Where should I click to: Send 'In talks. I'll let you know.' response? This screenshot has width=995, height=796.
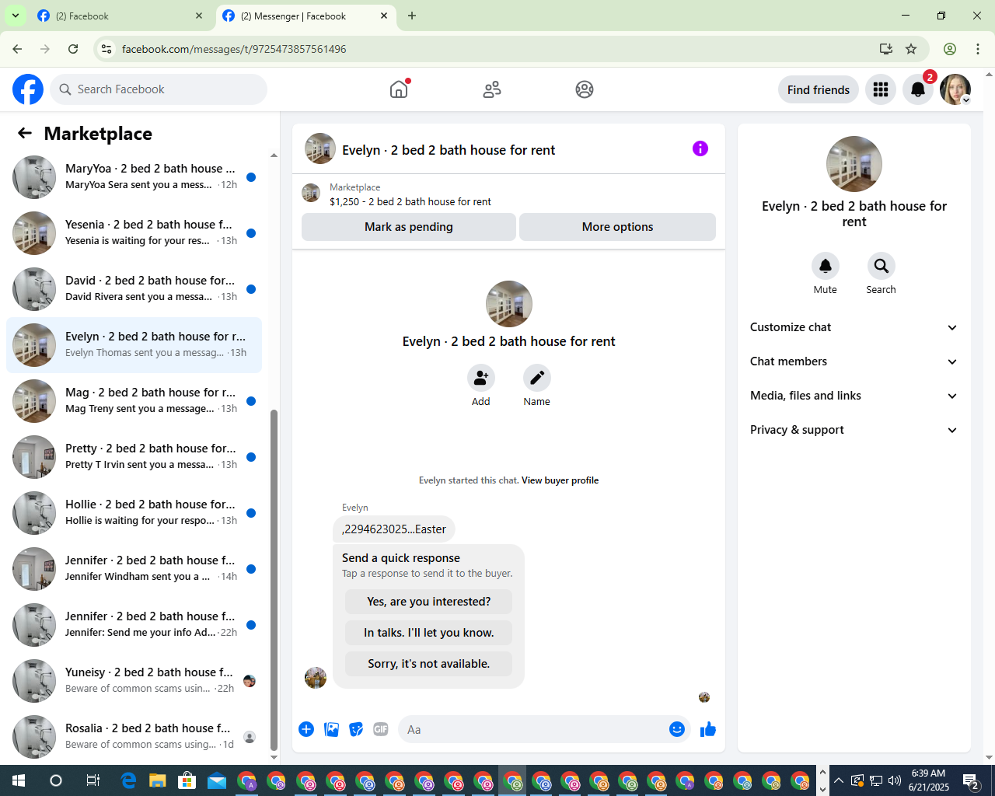(429, 633)
